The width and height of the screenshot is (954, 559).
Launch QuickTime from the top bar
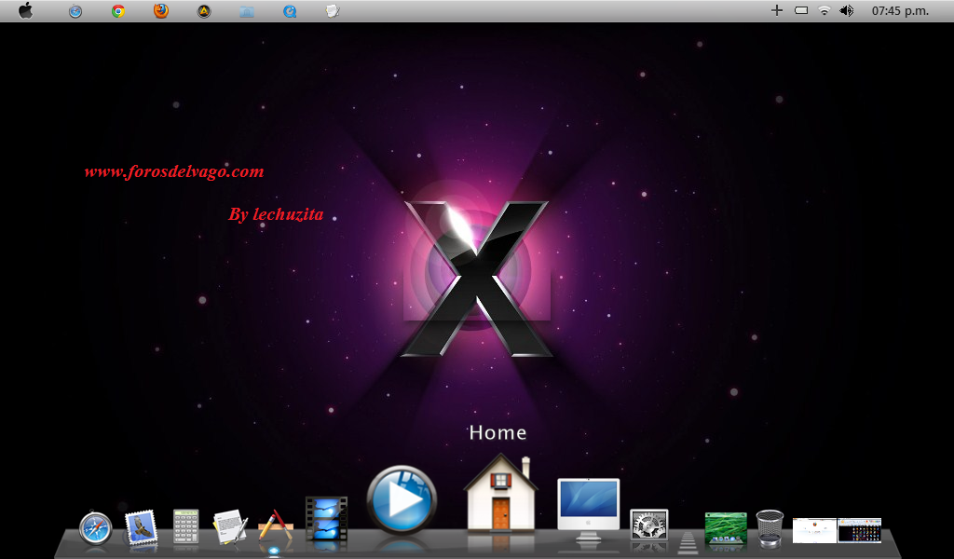(290, 11)
